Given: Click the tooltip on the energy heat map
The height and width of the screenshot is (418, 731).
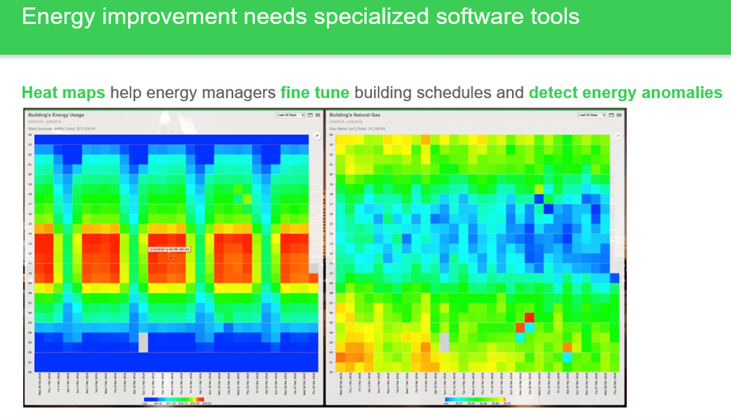Looking at the screenshot, I should pyautogui.click(x=170, y=249).
